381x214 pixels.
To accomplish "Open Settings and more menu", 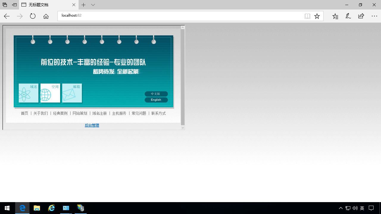I will (x=374, y=16).
